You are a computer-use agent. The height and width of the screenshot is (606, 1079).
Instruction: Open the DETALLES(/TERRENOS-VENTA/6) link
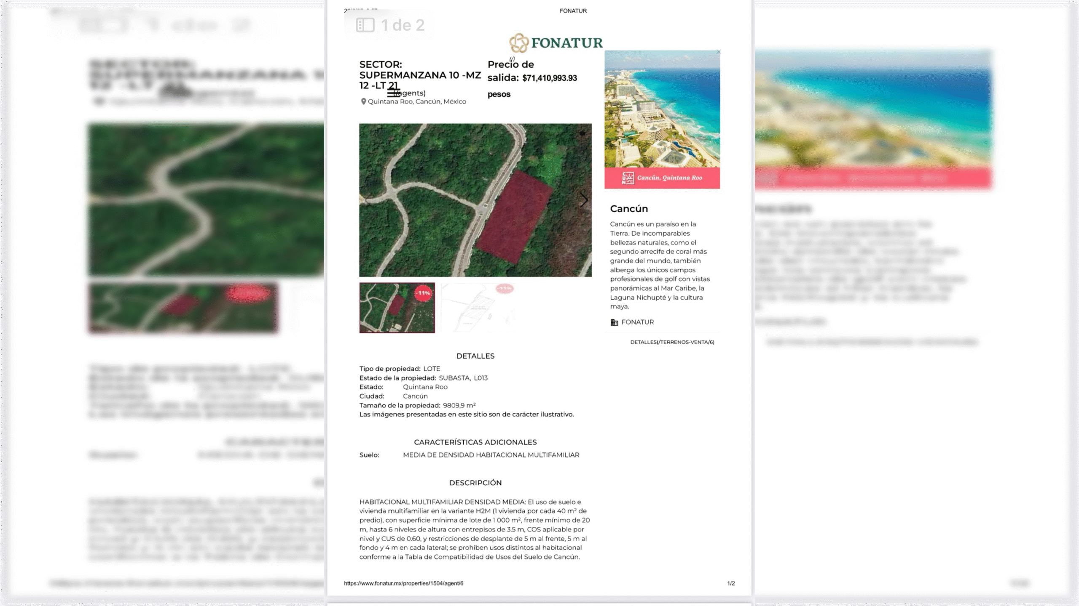[x=672, y=342]
